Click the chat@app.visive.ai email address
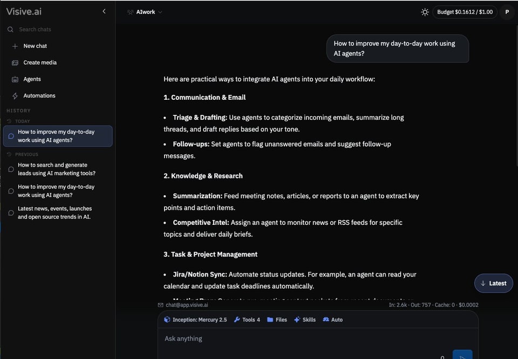This screenshot has width=518, height=359. [187, 305]
